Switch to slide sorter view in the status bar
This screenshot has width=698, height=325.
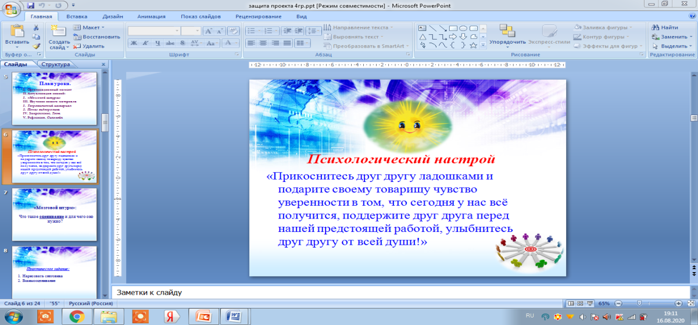[x=580, y=303]
